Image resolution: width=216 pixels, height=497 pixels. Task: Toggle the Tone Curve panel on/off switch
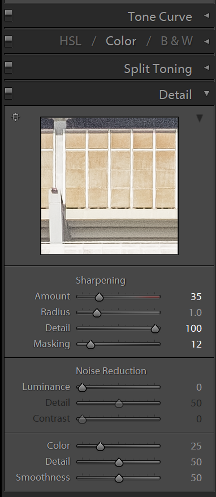pos(8,15)
